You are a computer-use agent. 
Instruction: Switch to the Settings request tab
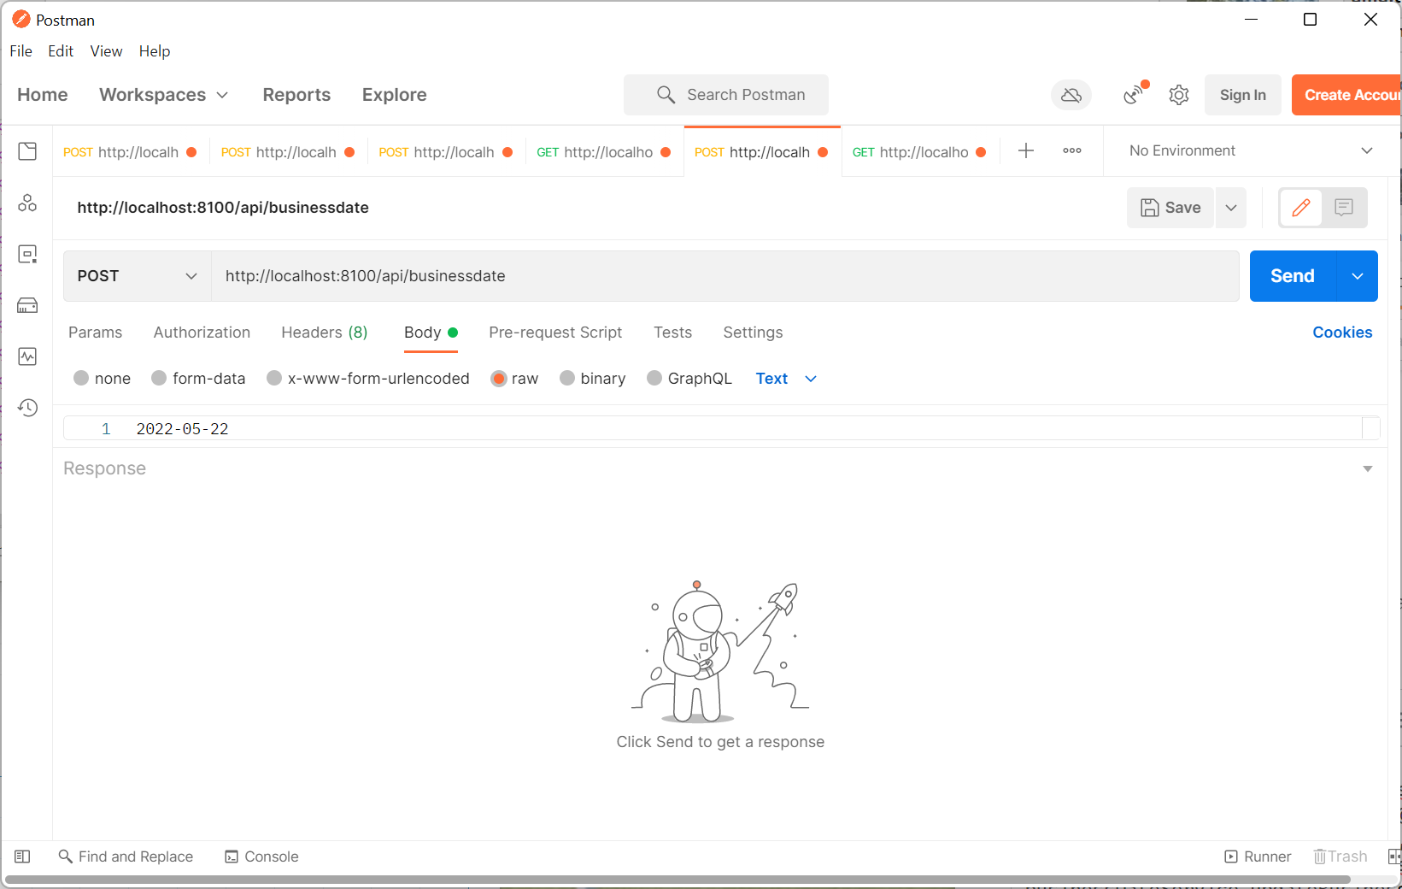tap(754, 333)
